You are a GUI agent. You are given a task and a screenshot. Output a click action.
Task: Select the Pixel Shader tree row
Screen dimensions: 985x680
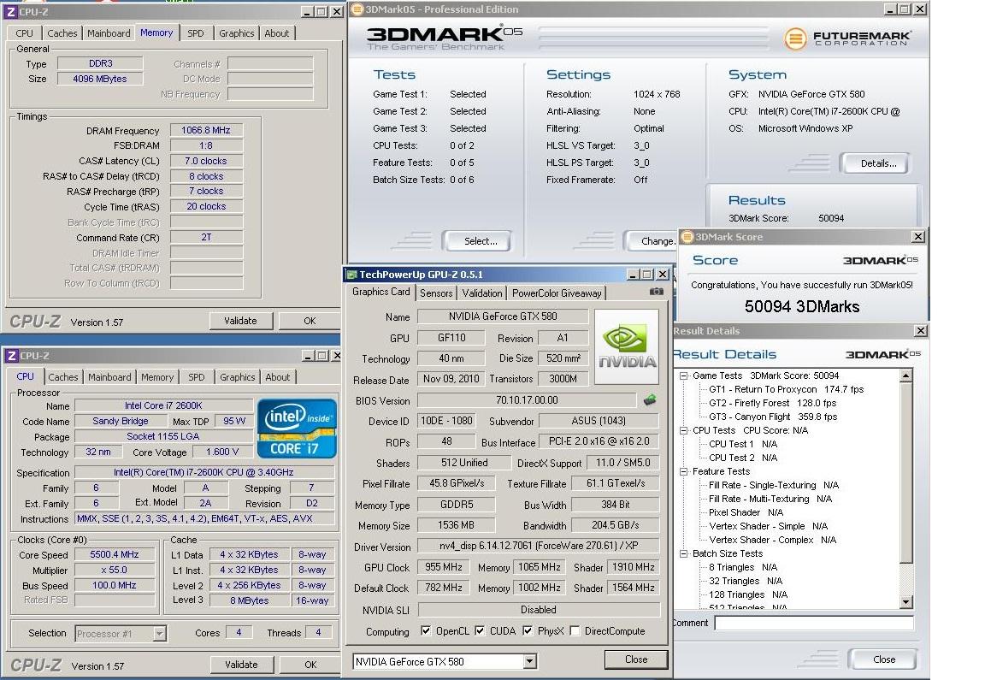coord(746,513)
